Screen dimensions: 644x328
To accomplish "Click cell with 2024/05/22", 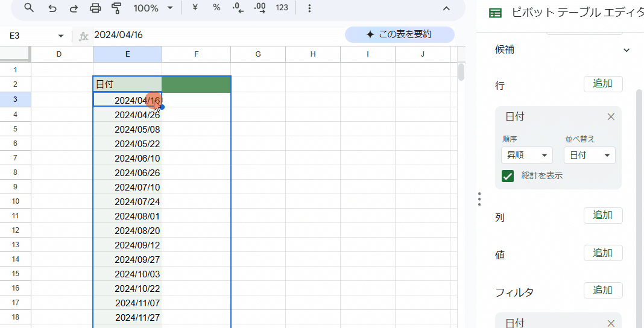I will [128, 143].
